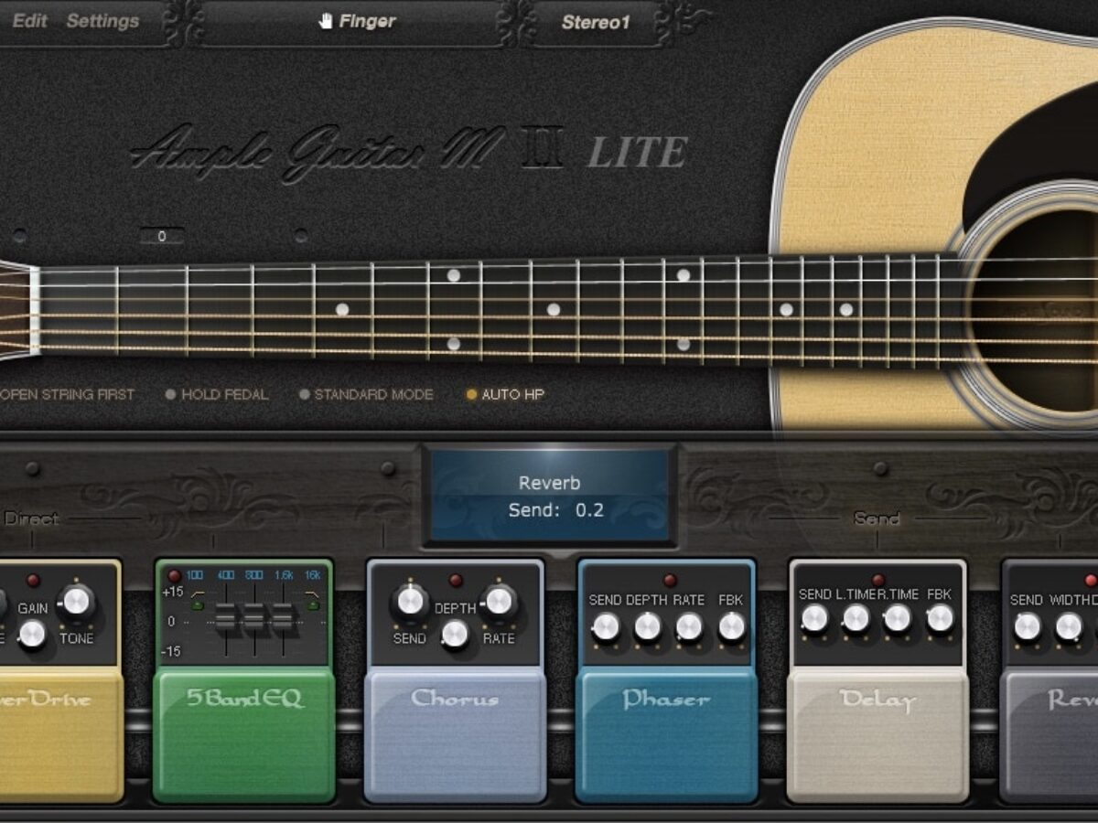Click the OverDrive TONE knob
This screenshot has width=1098, height=823.
pyautogui.click(x=76, y=601)
